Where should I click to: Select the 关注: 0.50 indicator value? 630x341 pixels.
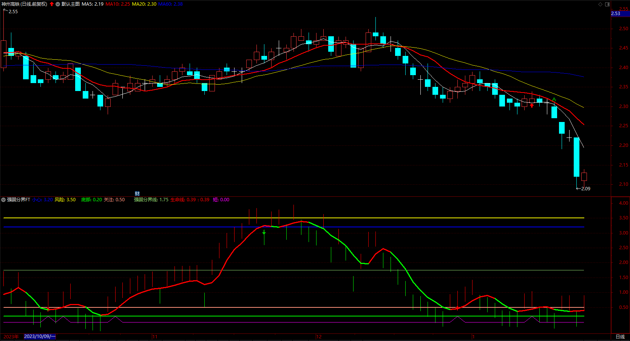tap(114, 200)
